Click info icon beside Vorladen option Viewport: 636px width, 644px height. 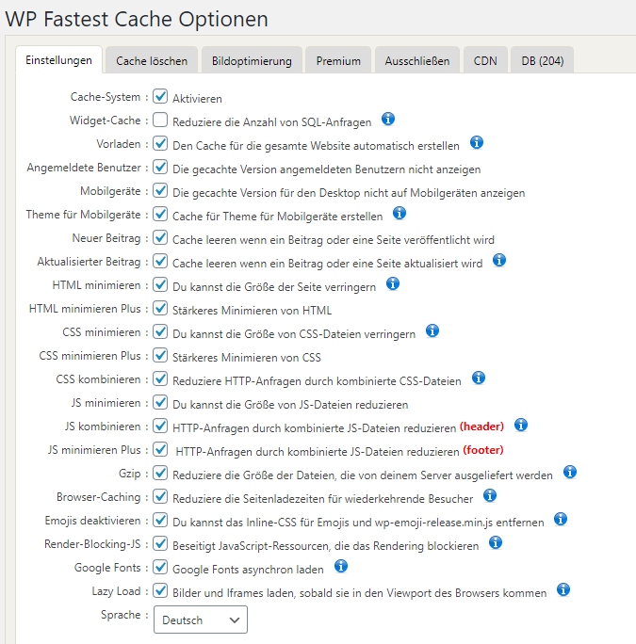pyautogui.click(x=477, y=143)
